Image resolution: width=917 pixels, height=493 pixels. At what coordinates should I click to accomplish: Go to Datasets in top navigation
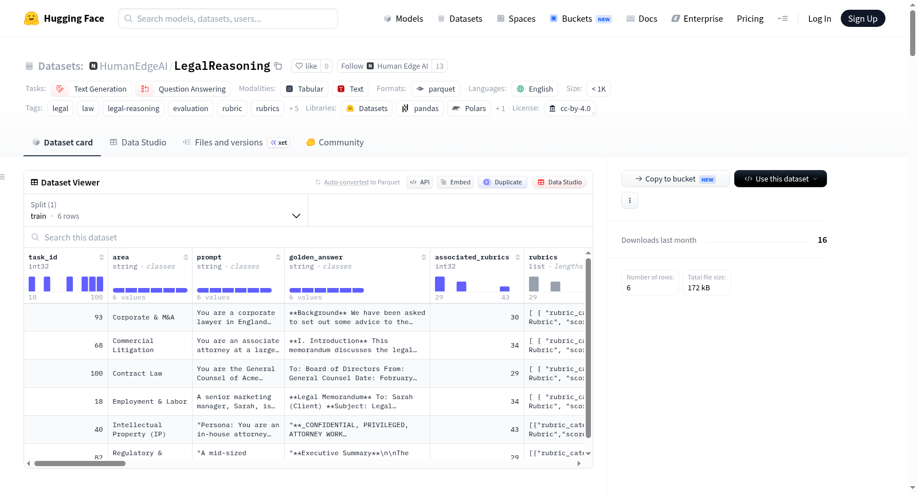coord(460,18)
